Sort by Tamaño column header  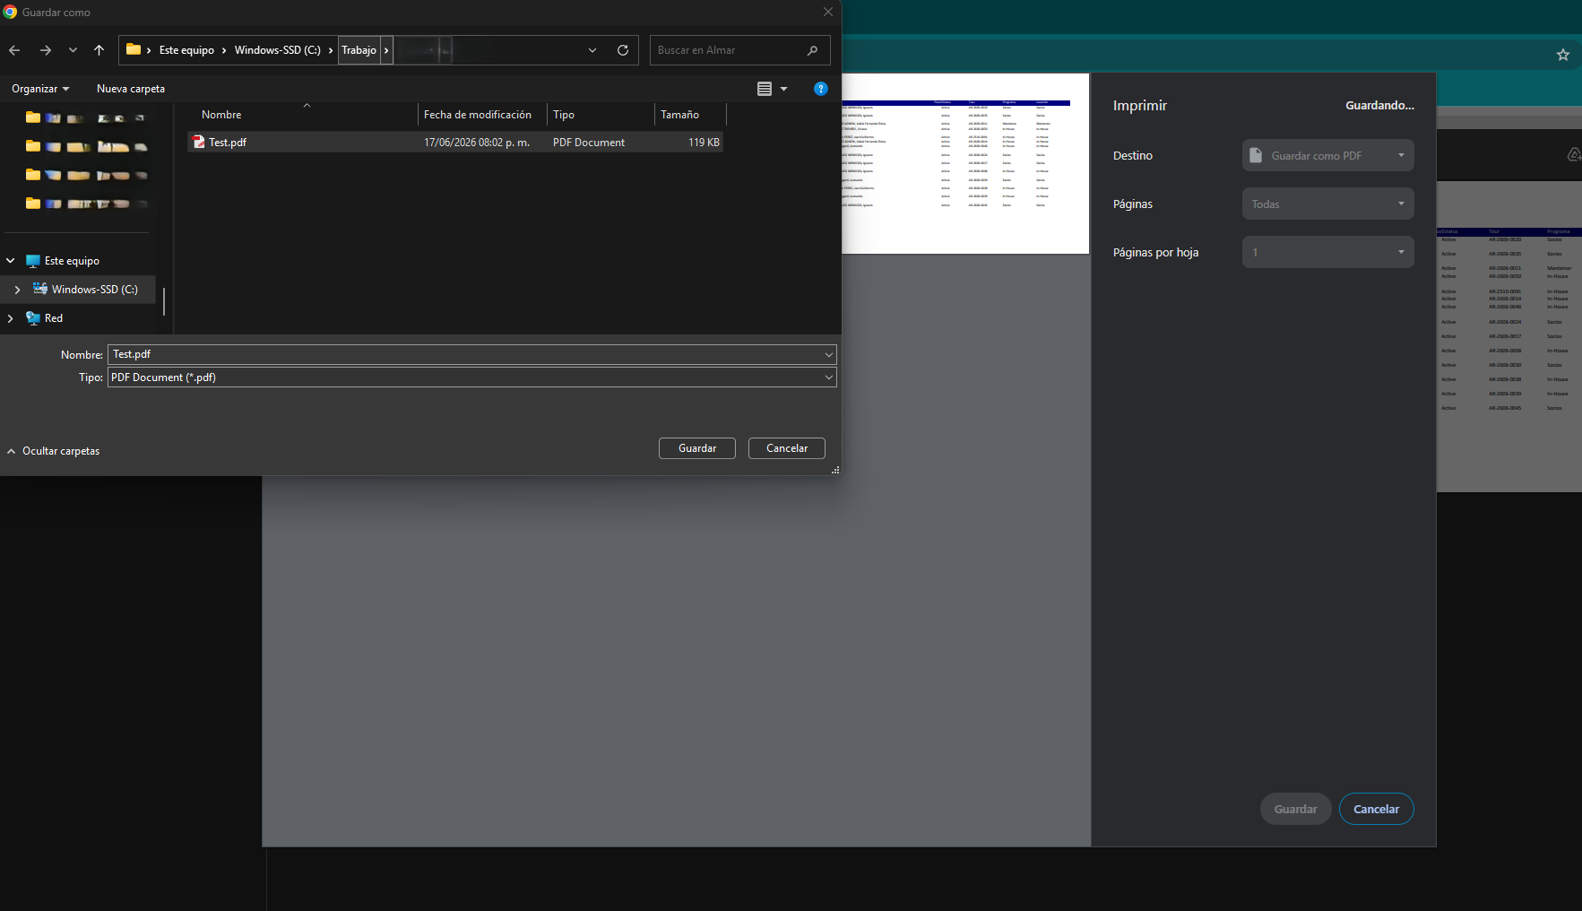pos(679,115)
